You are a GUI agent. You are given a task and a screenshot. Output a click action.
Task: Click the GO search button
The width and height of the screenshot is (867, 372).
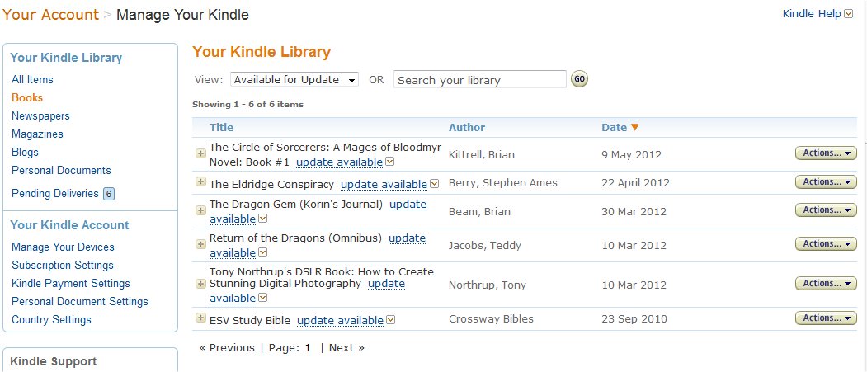[579, 79]
